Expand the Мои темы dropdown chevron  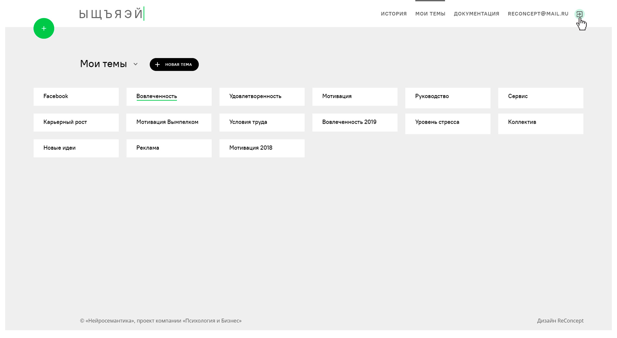[x=135, y=64]
